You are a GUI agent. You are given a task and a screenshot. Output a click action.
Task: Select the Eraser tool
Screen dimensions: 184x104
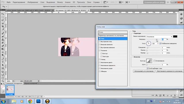(3, 46)
